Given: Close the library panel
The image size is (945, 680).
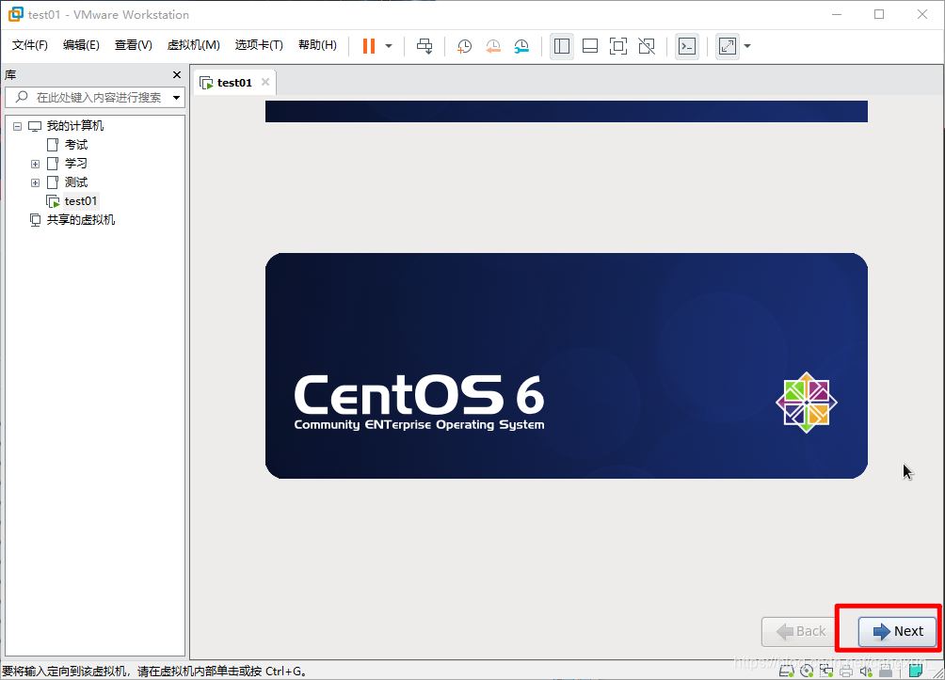Looking at the screenshot, I should point(177,74).
